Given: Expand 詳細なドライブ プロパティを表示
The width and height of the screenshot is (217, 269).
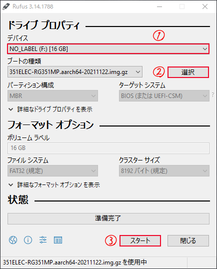Looking at the screenshot, I should tap(50, 109).
